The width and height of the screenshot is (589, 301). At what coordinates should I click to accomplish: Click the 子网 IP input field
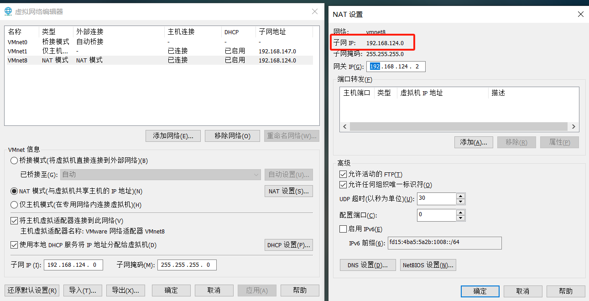(73, 265)
